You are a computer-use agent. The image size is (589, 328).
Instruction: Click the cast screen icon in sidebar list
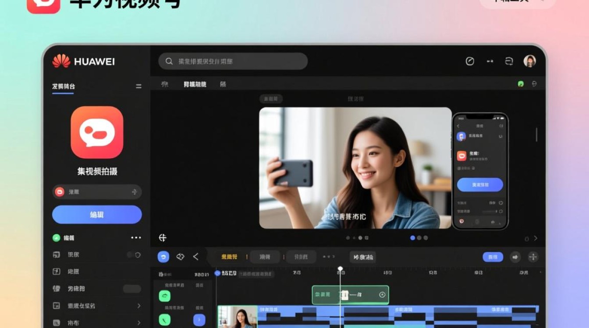(56, 255)
